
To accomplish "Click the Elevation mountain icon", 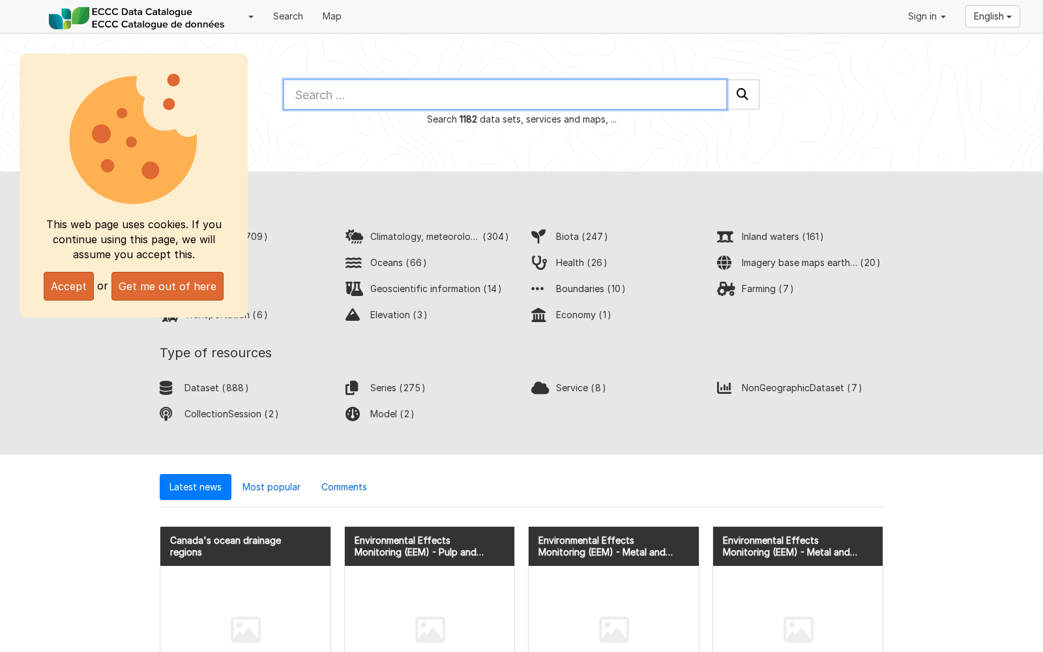I will point(353,315).
